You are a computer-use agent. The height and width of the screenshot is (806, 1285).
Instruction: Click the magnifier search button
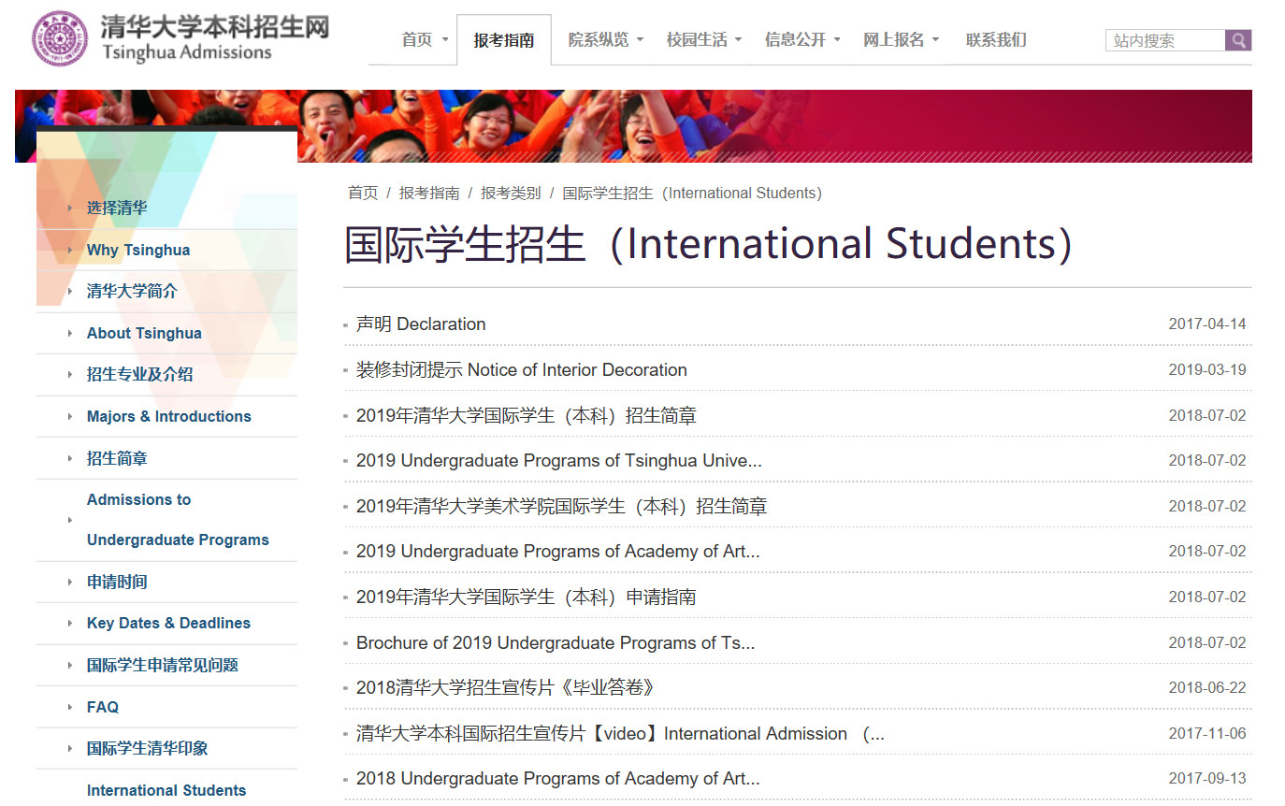[1238, 40]
